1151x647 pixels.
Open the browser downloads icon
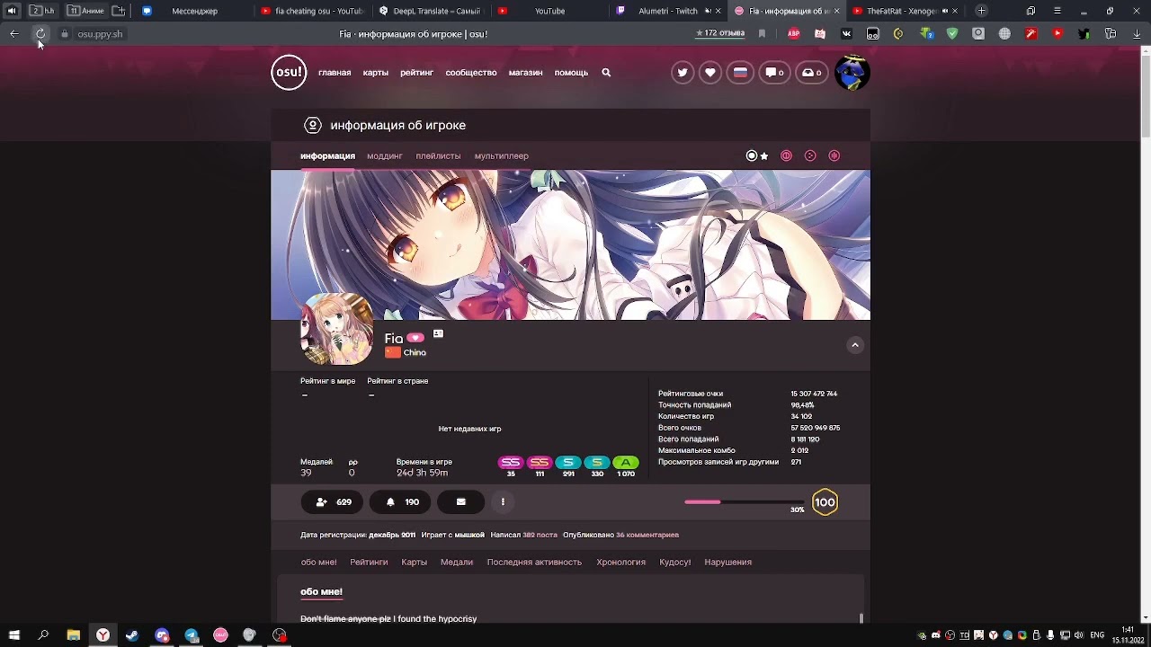click(x=1137, y=34)
